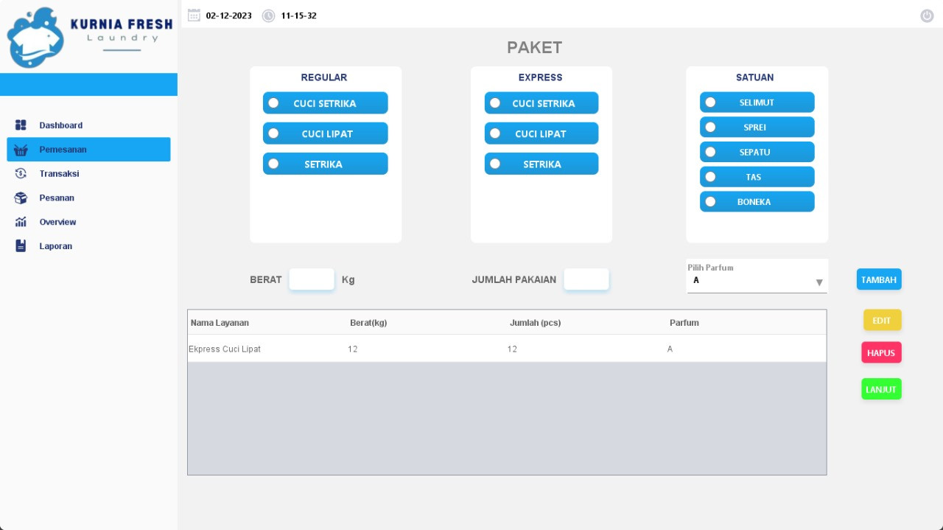Click the Pesanan box icon
The height and width of the screenshot is (530, 943).
click(21, 198)
